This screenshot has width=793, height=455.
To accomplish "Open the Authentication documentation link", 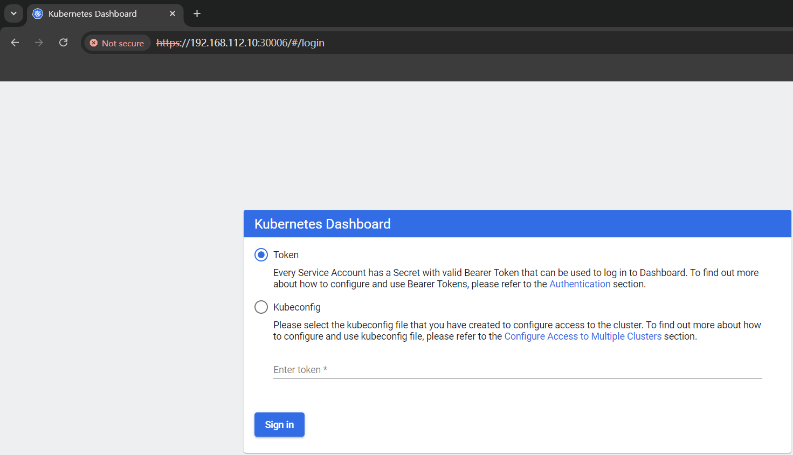I will click(580, 284).
